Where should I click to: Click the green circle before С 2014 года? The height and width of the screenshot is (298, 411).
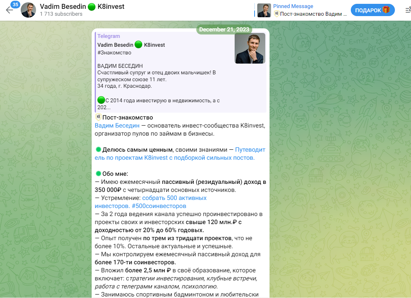tap(101, 100)
